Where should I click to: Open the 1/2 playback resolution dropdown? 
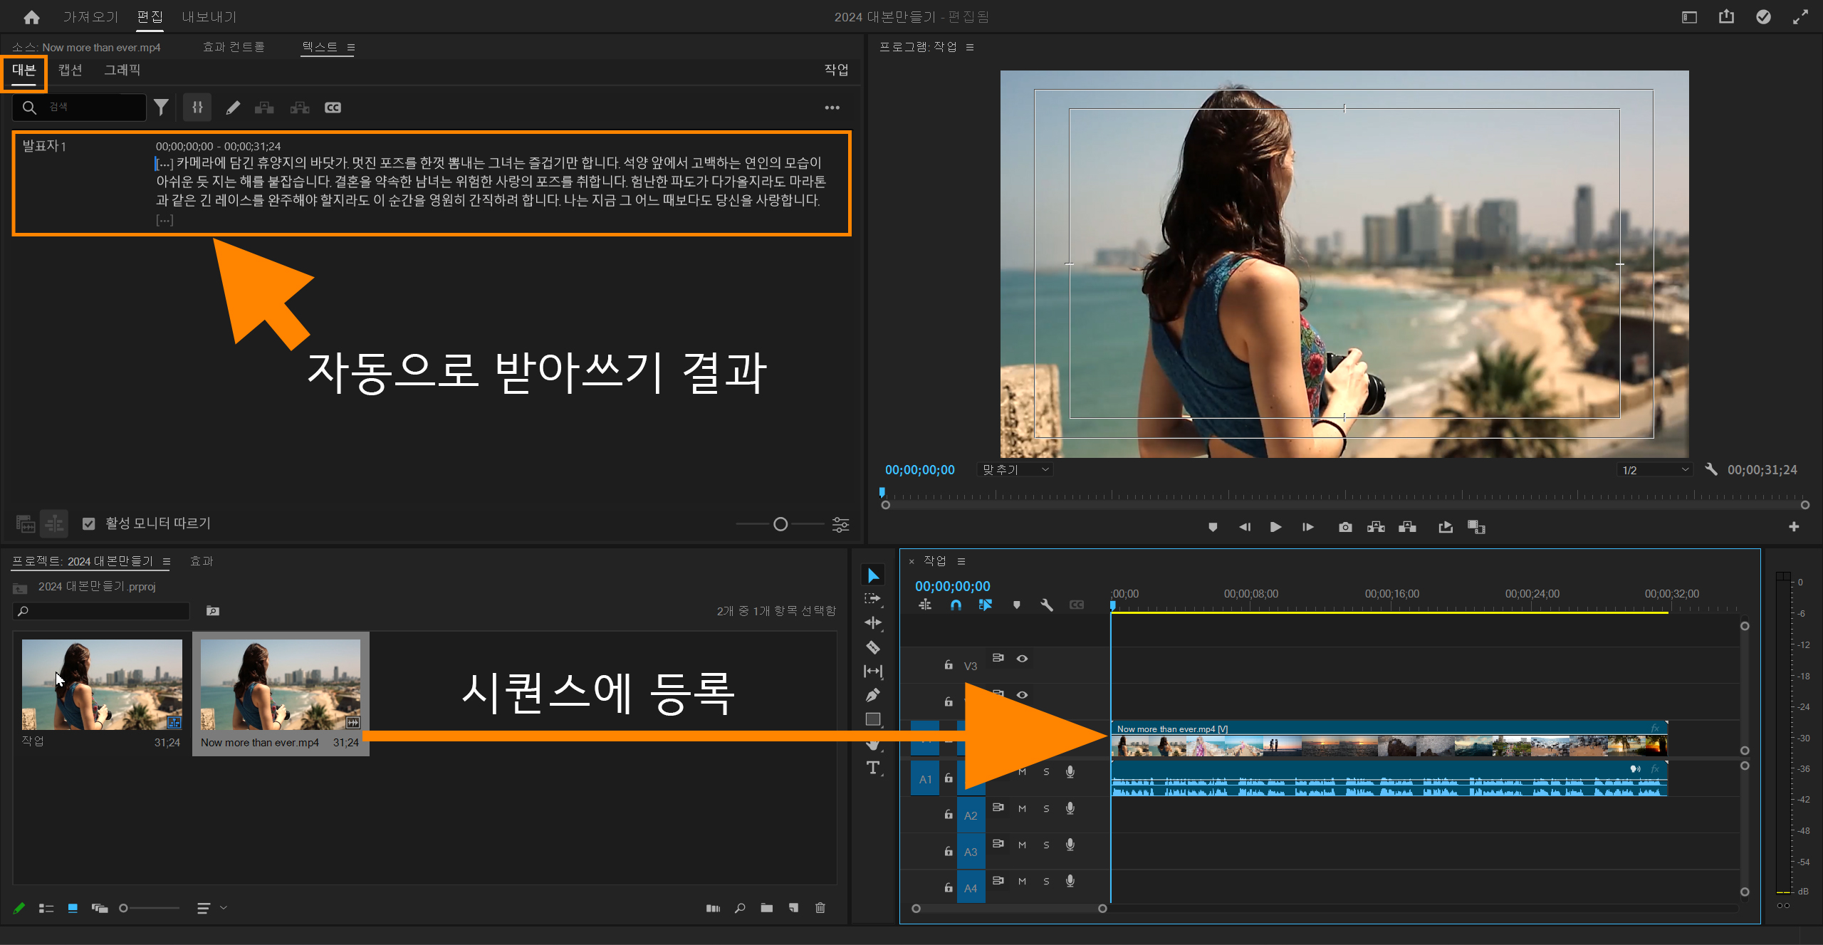[1654, 469]
